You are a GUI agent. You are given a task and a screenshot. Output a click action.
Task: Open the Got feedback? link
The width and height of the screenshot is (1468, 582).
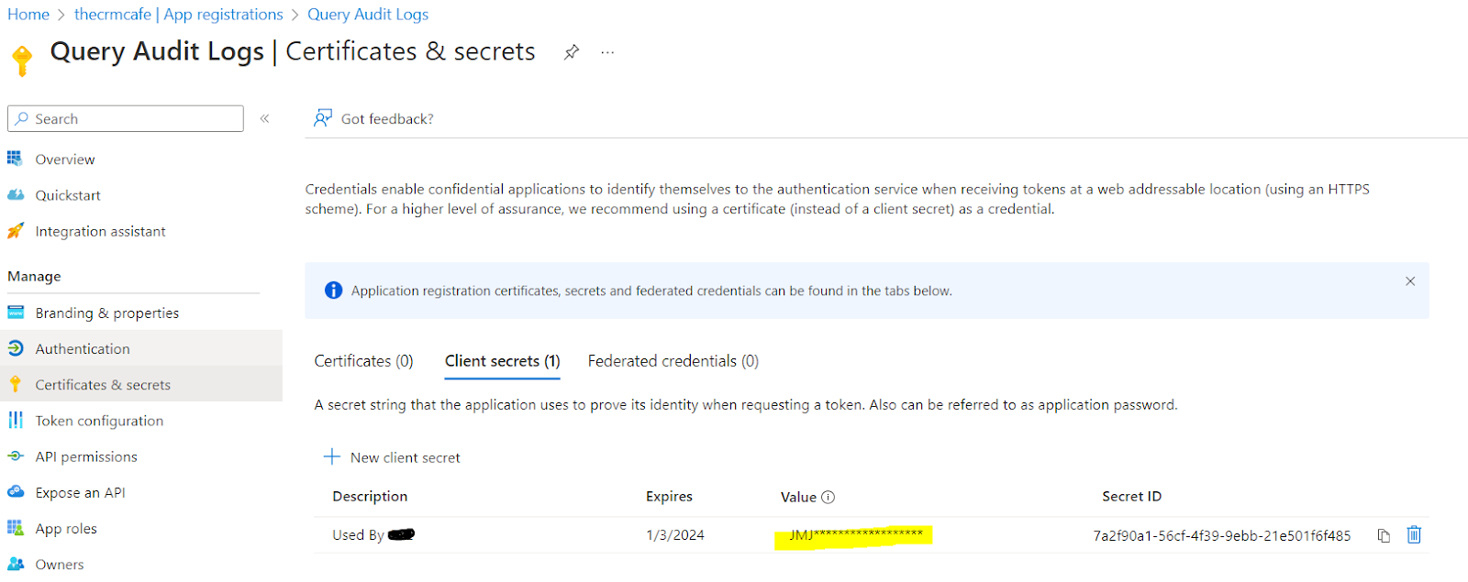(x=387, y=119)
